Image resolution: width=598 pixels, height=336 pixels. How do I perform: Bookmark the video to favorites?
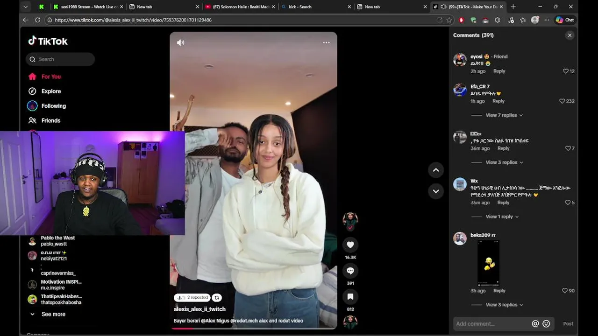point(350,296)
